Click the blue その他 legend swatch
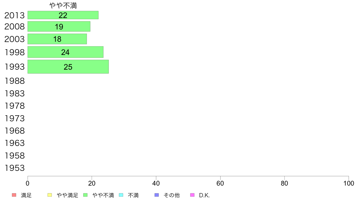 (157, 195)
